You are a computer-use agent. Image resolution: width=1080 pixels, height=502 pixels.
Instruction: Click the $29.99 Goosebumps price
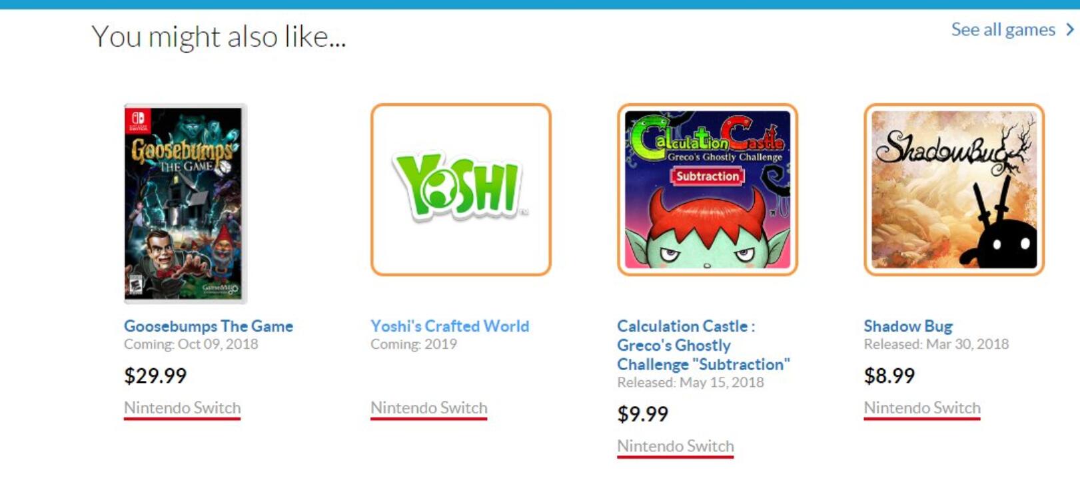click(x=155, y=376)
